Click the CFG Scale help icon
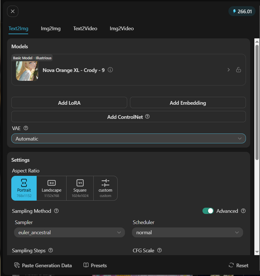260x276 pixels. click(x=159, y=250)
